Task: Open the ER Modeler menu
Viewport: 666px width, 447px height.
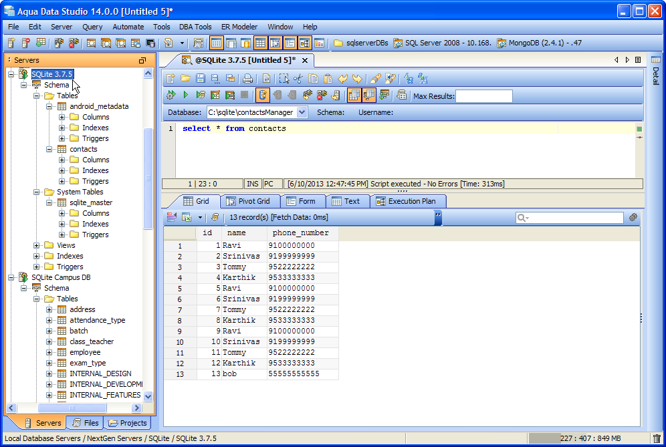Action: (239, 27)
